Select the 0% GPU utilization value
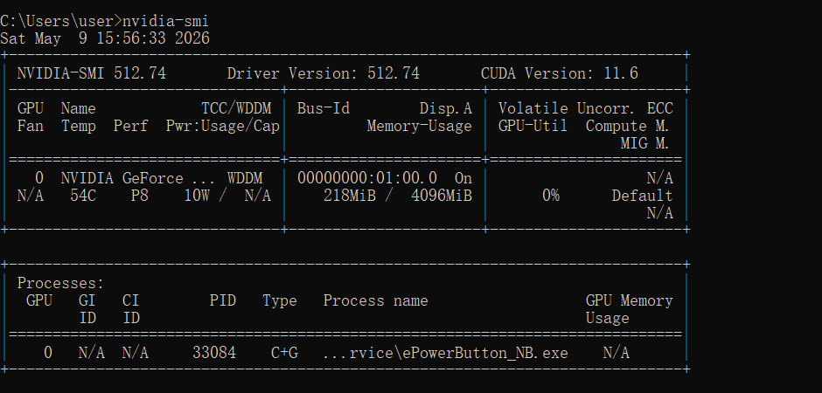The image size is (822, 393). coord(550,196)
